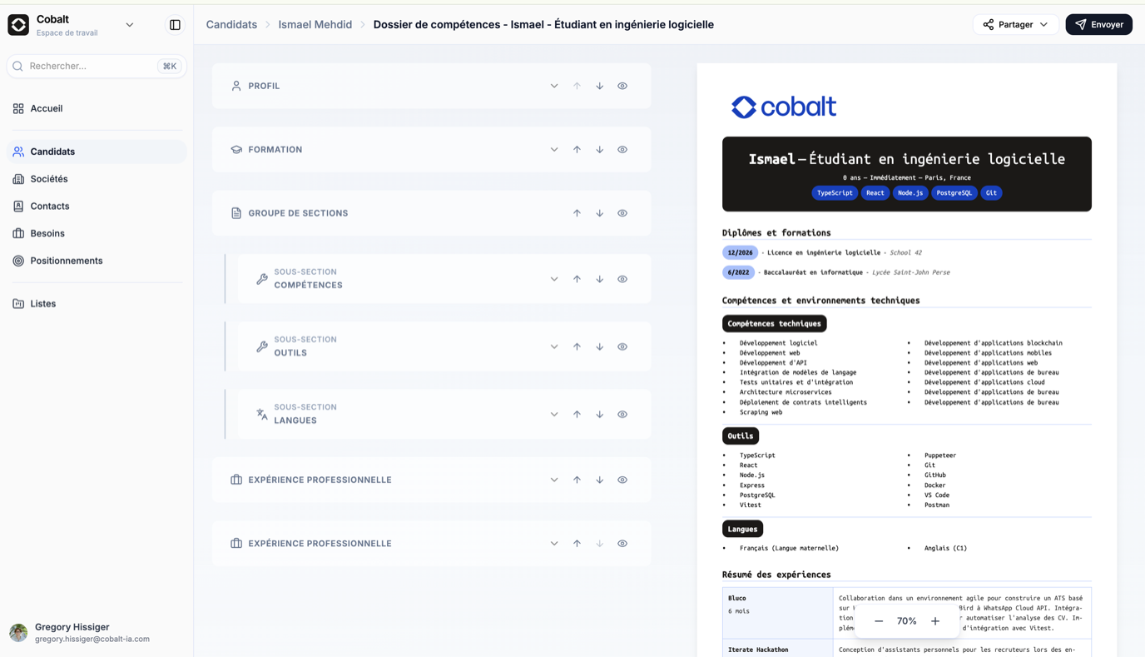Zoom out the document preview
The image size is (1145, 657).
879,621
